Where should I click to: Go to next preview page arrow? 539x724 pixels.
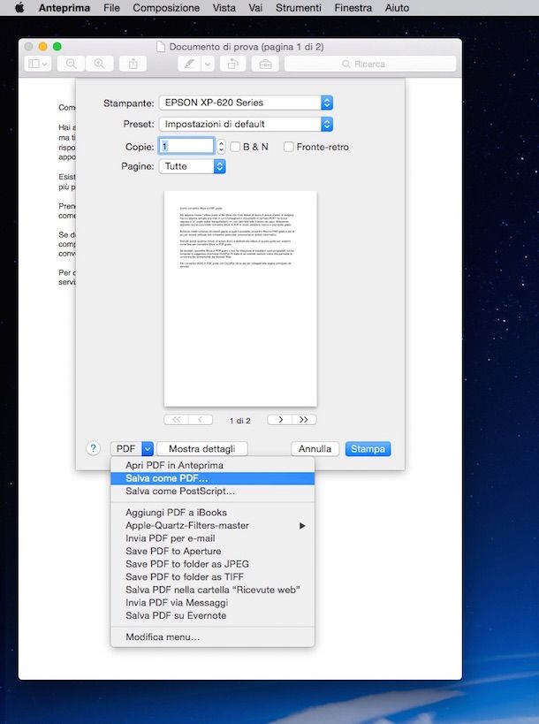(279, 420)
